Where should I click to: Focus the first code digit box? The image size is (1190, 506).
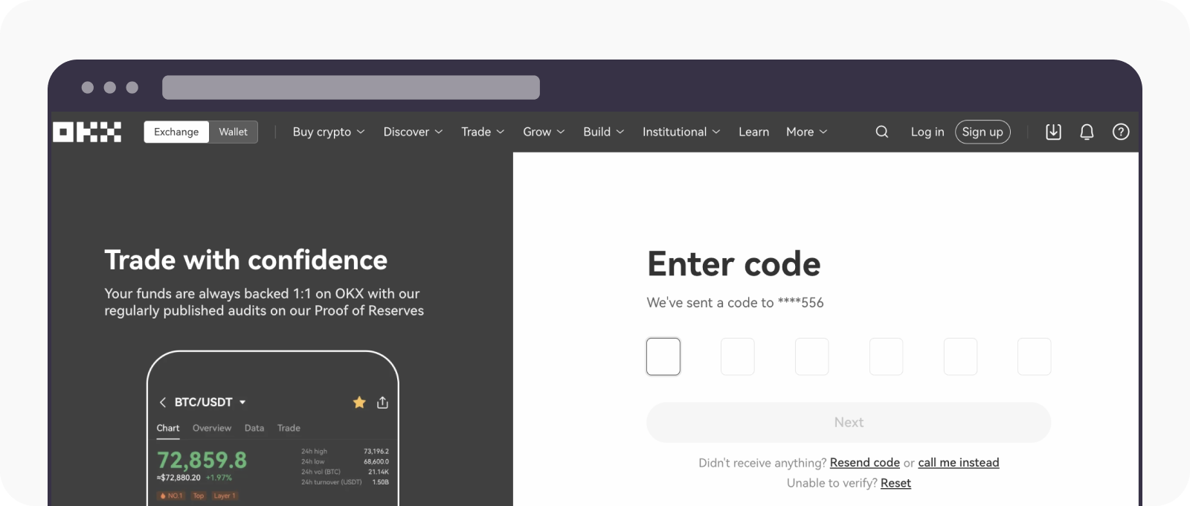[663, 356]
